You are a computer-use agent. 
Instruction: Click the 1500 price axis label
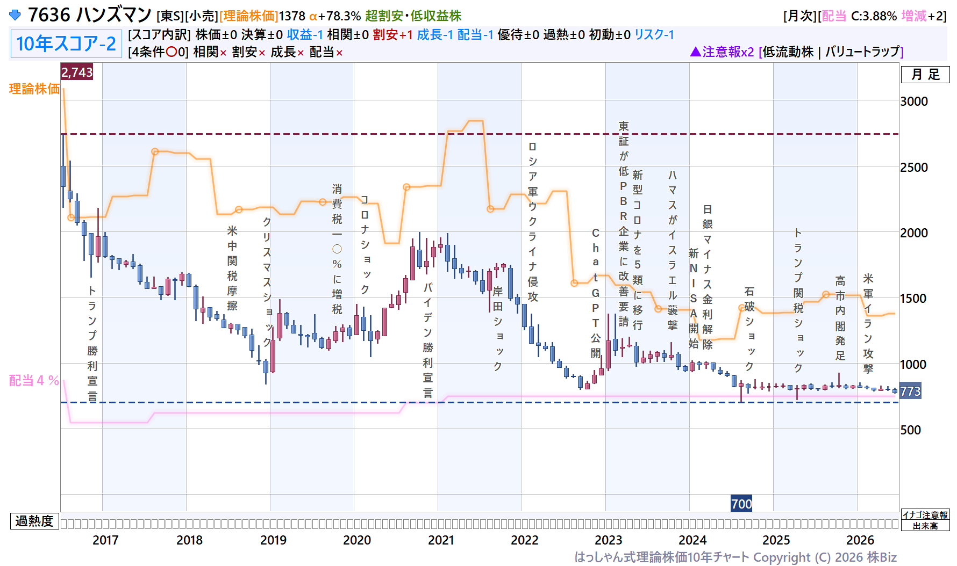[x=915, y=299]
